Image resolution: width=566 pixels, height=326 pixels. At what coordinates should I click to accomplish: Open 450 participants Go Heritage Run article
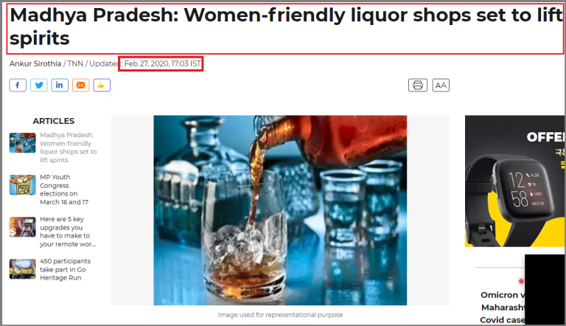click(x=65, y=269)
